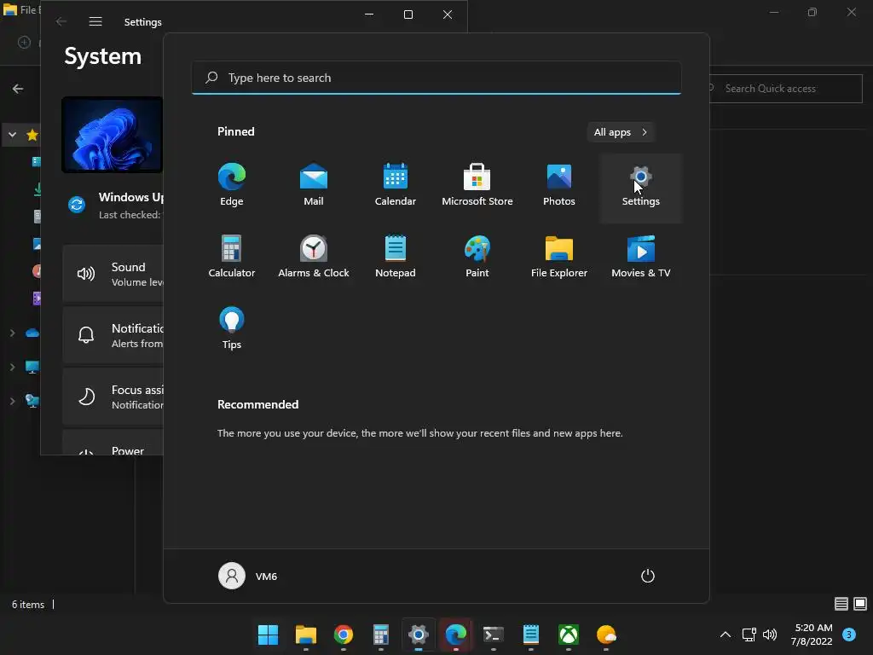Open Notepad from the taskbar
Image resolution: width=873 pixels, height=655 pixels.
pos(531,635)
